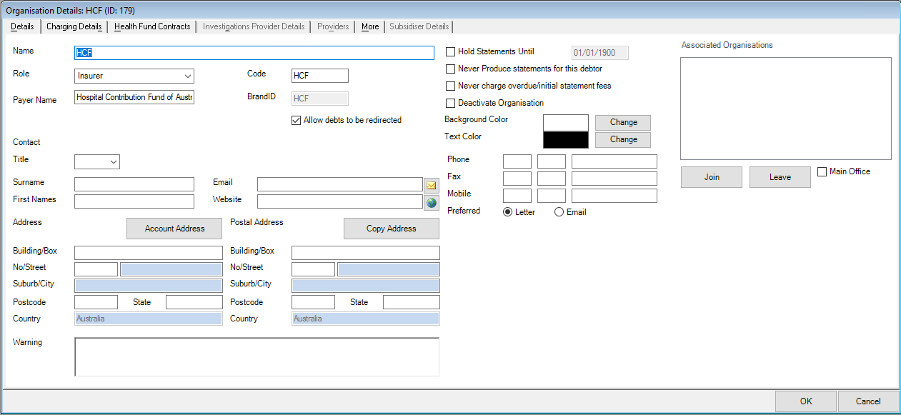
Task: Open the Providers tab
Action: tap(333, 26)
